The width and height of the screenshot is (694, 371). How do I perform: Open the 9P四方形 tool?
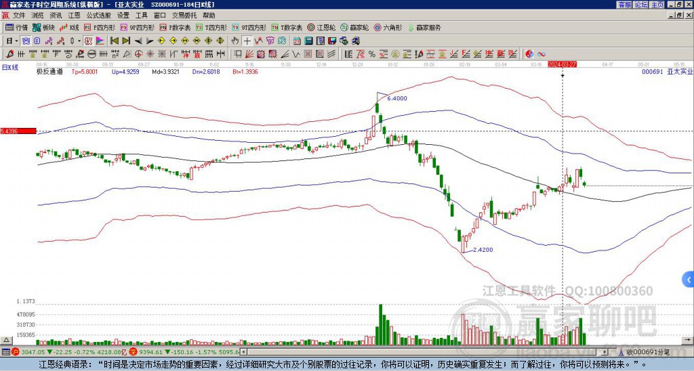tap(137, 27)
